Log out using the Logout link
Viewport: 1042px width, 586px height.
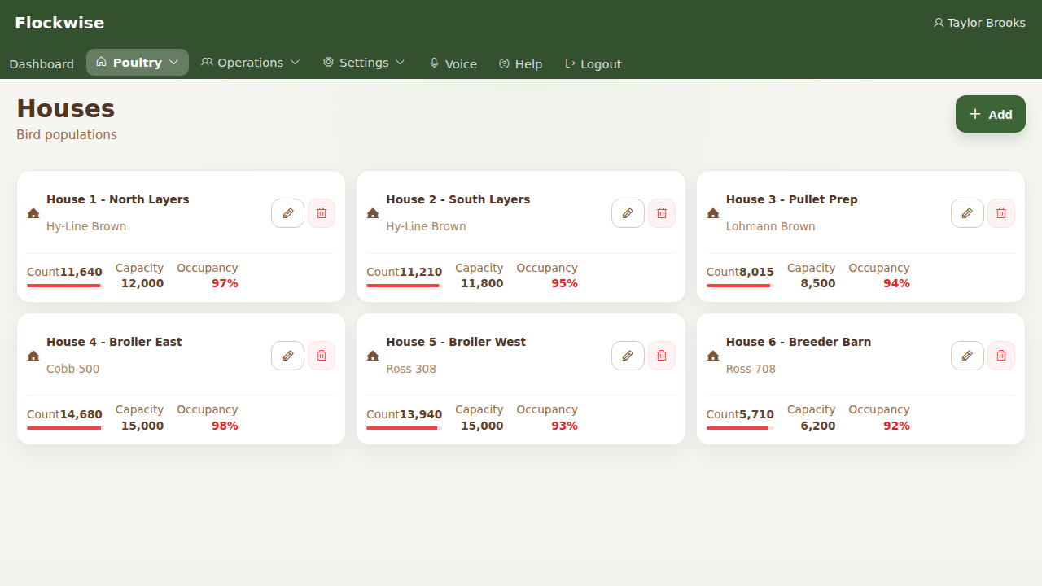[x=593, y=64]
